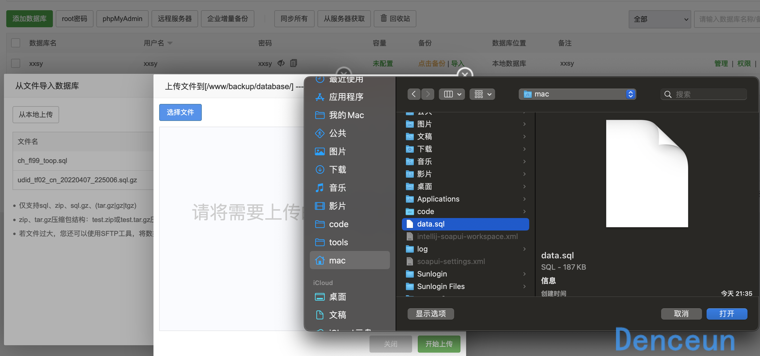Click the database name search field
The width and height of the screenshot is (760, 356).
tap(727, 19)
